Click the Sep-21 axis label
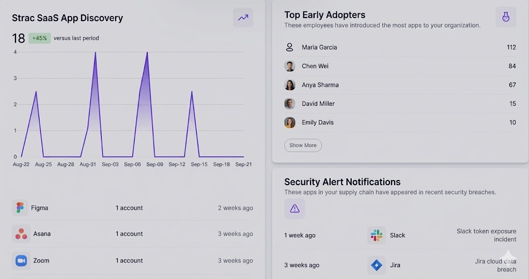 244,165
